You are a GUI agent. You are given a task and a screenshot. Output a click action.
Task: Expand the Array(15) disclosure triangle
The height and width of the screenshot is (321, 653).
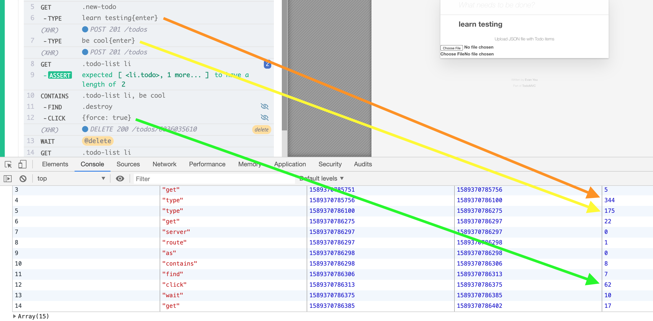pos(15,316)
